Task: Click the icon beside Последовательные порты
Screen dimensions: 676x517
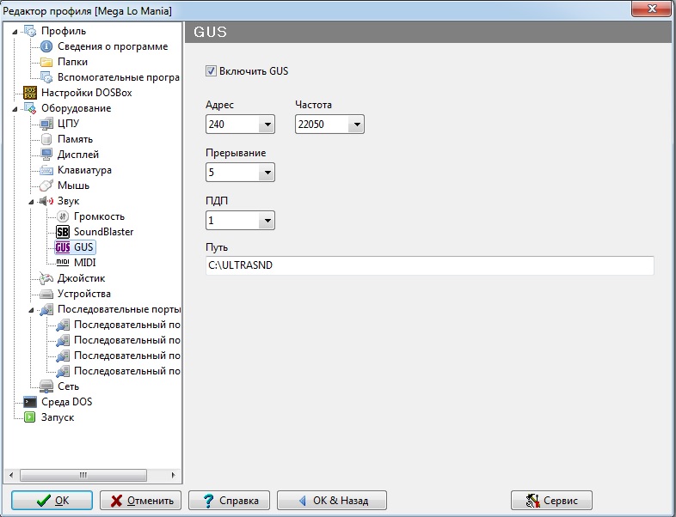Action: (x=46, y=309)
